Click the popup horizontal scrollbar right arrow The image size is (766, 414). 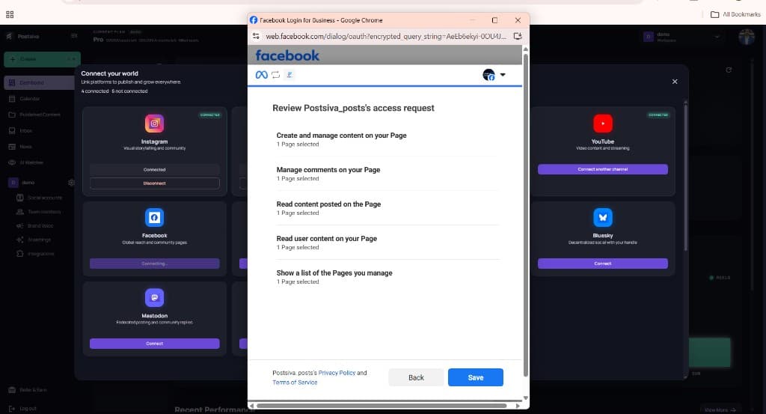coord(518,406)
